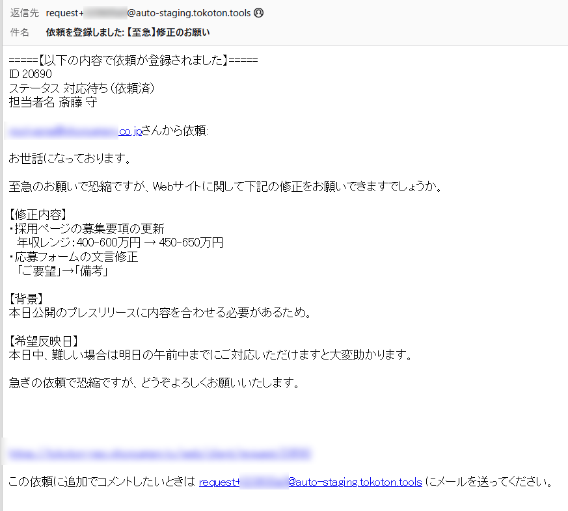568x511 pixels.
Task: Click the 年収レンジ salary range line
Action: 117,242
